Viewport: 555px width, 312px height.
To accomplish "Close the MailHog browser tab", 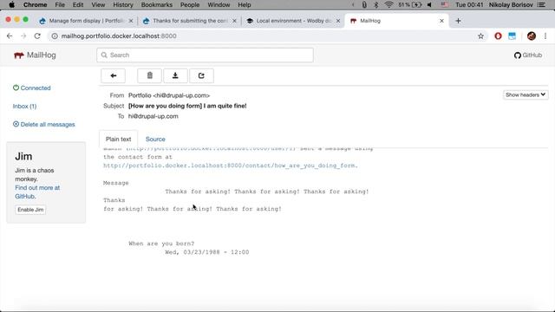I will 441,21.
